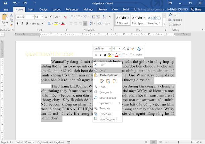Save the document with the floppy icon
This screenshot has height=144, width=205.
coord(5,3)
